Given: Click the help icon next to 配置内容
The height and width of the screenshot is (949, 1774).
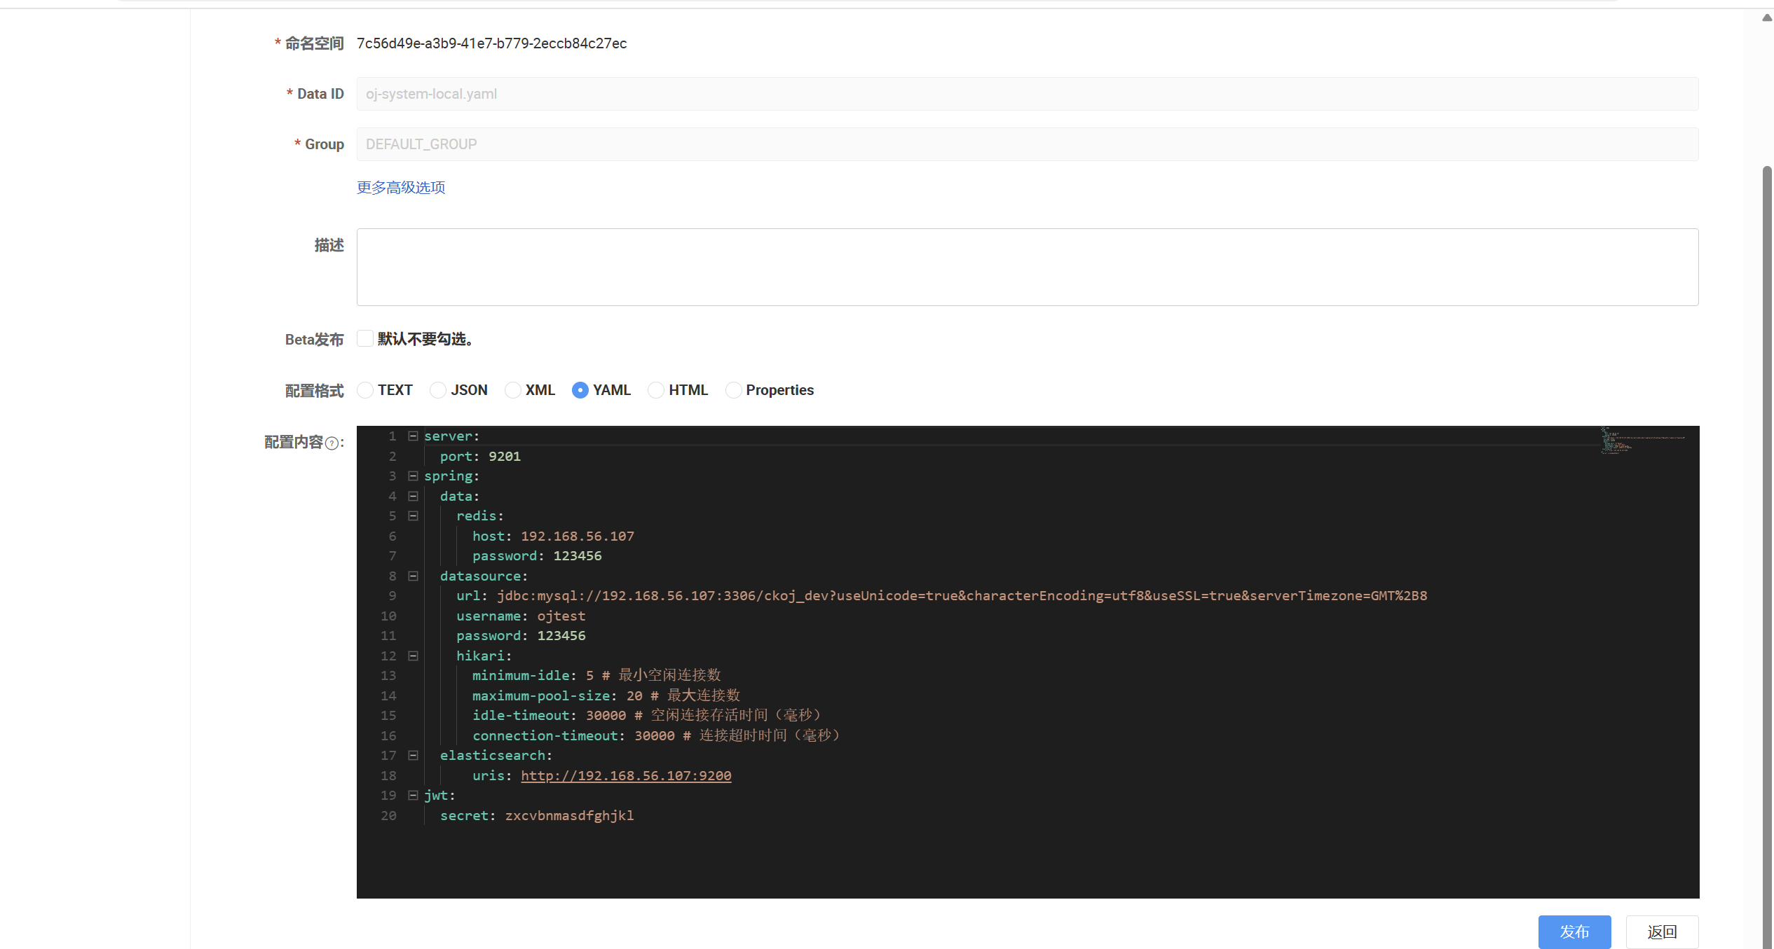Looking at the screenshot, I should coord(332,443).
